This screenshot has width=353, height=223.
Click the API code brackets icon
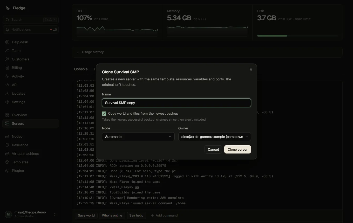coord(7,85)
